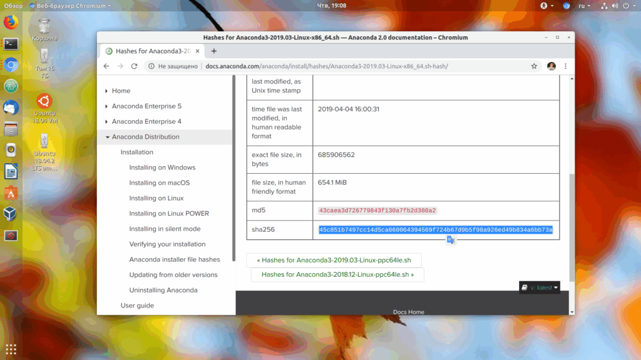The width and height of the screenshot is (641, 360).
Task: Open the ru keyboard layout menu
Action: (584, 6)
